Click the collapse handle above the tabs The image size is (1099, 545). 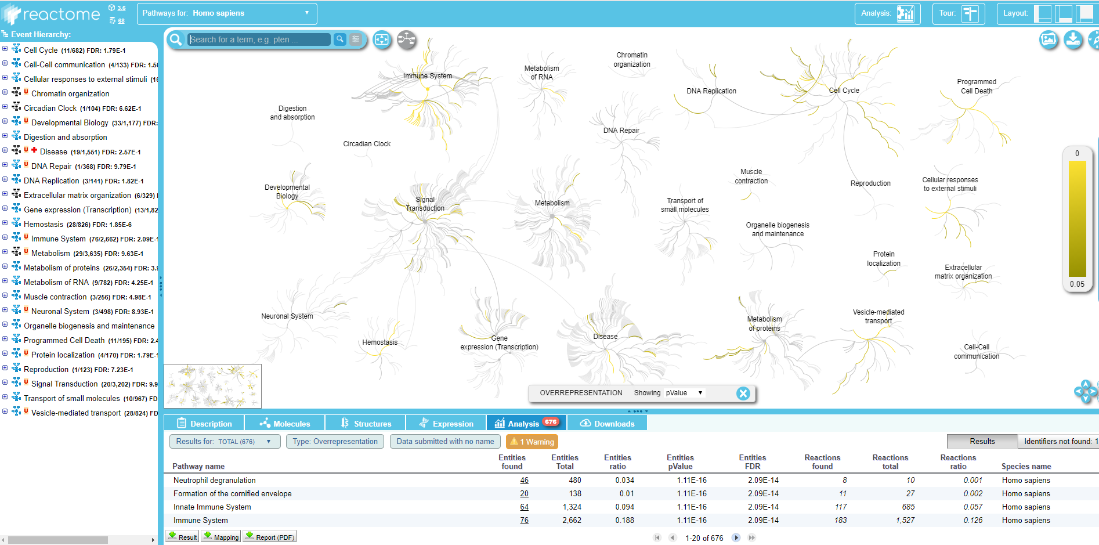tap(638, 411)
